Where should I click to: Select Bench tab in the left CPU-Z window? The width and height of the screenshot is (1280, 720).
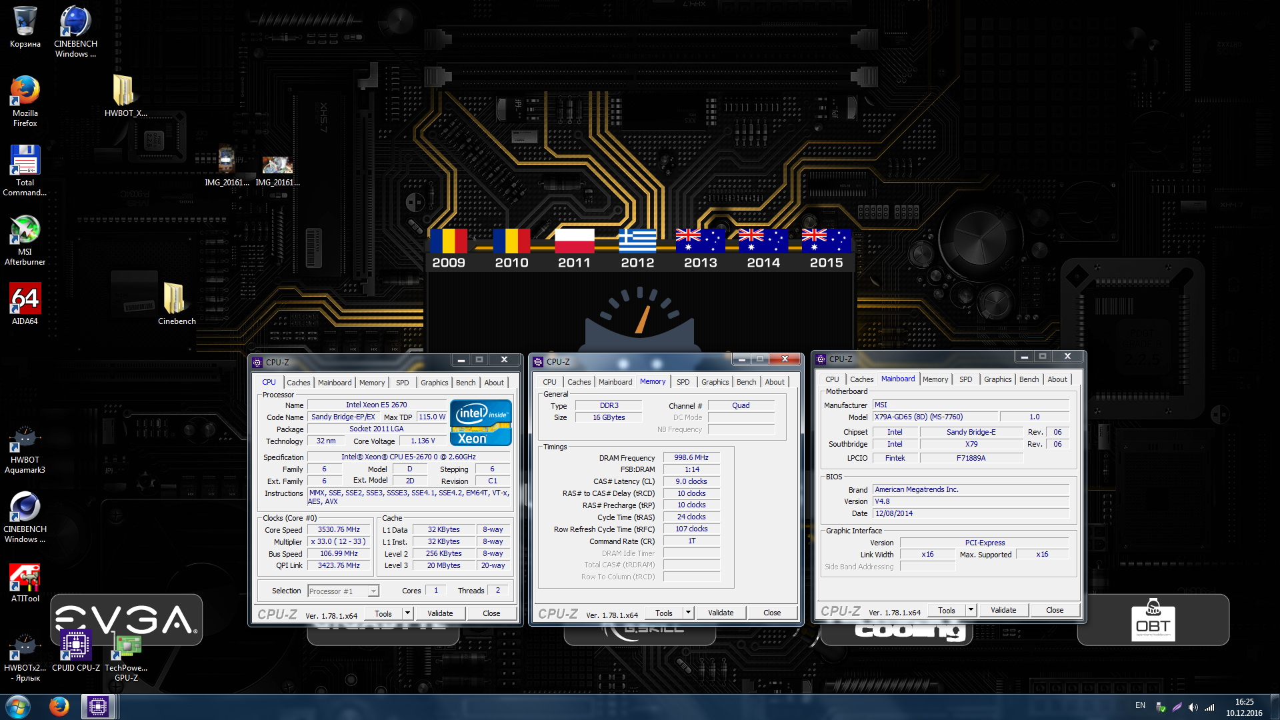466,383
